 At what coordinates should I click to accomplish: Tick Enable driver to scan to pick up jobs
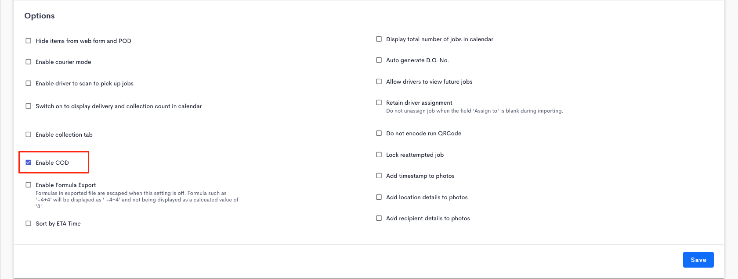pyautogui.click(x=29, y=83)
